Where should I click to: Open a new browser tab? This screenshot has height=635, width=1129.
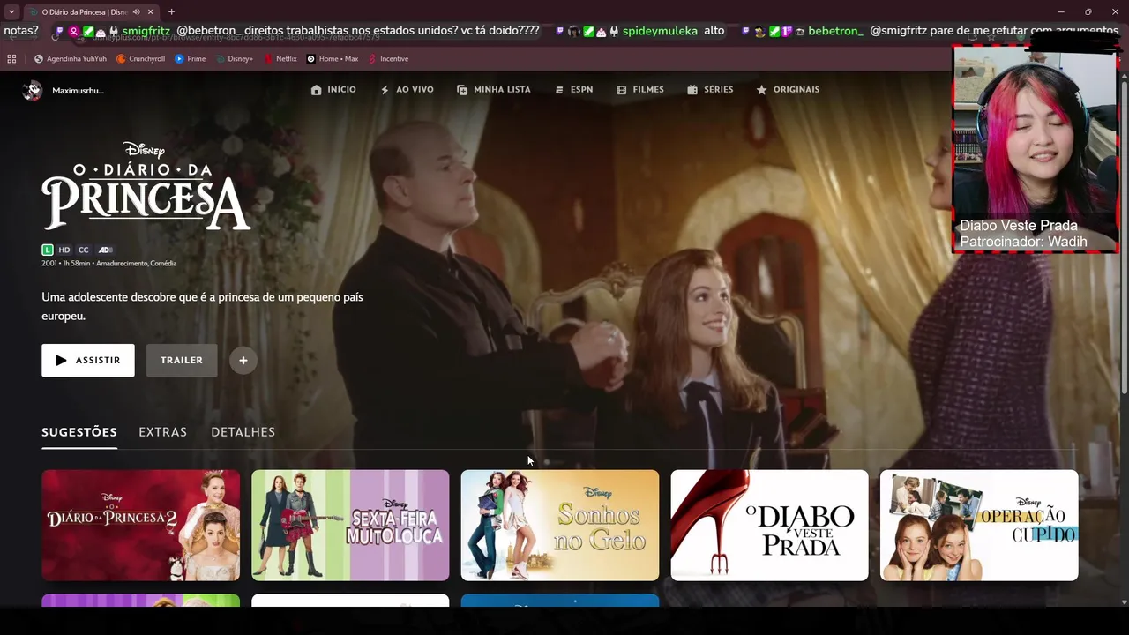point(171,11)
